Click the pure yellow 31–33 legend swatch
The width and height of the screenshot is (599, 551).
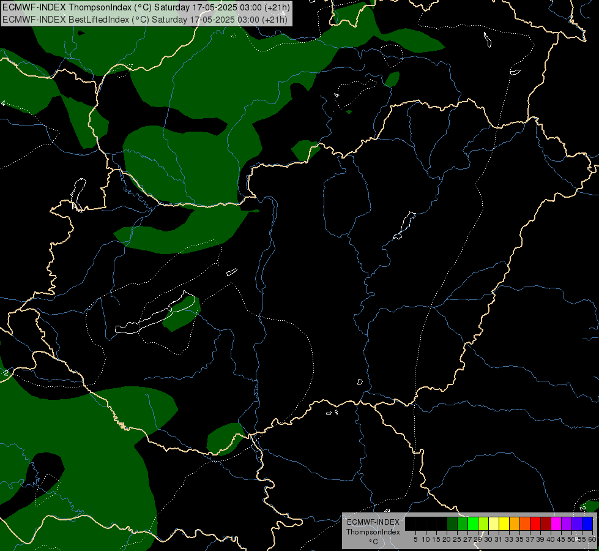(x=504, y=523)
